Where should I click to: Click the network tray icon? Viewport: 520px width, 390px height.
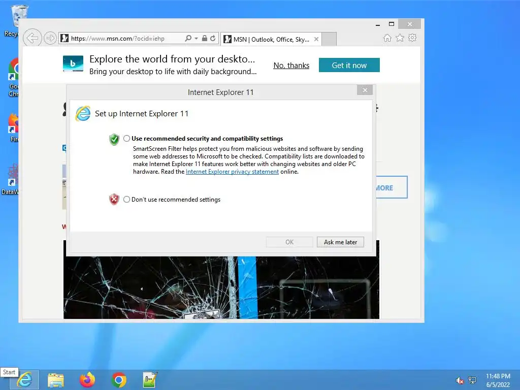click(x=472, y=380)
